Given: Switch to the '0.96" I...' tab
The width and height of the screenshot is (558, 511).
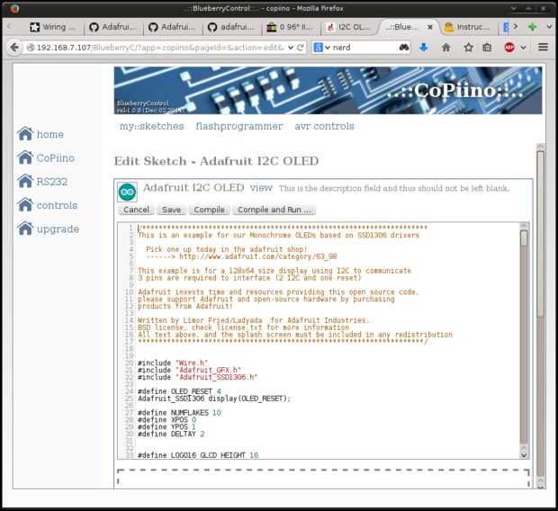Looking at the screenshot, I should (x=291, y=27).
